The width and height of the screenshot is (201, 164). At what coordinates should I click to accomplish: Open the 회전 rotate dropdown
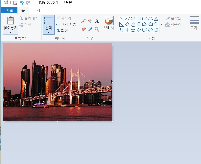click(x=70, y=30)
